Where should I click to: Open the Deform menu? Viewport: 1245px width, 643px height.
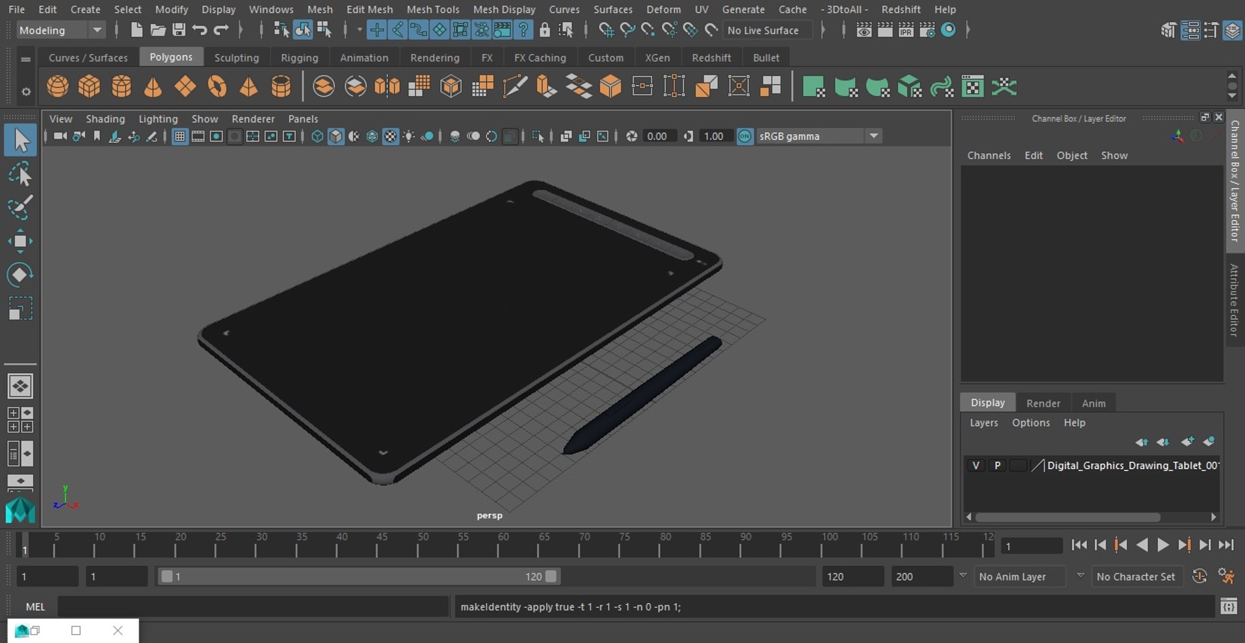(663, 9)
